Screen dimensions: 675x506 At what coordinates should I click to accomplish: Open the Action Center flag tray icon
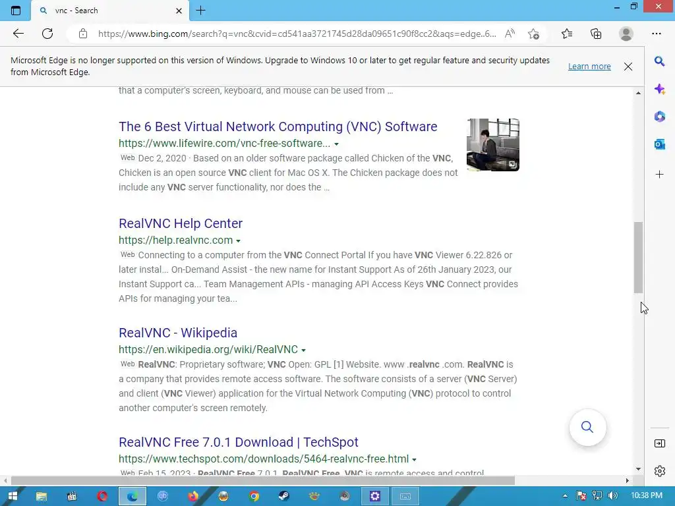(581, 496)
